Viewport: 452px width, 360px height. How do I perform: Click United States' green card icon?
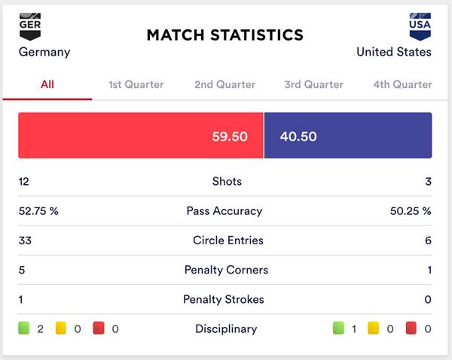(x=338, y=328)
